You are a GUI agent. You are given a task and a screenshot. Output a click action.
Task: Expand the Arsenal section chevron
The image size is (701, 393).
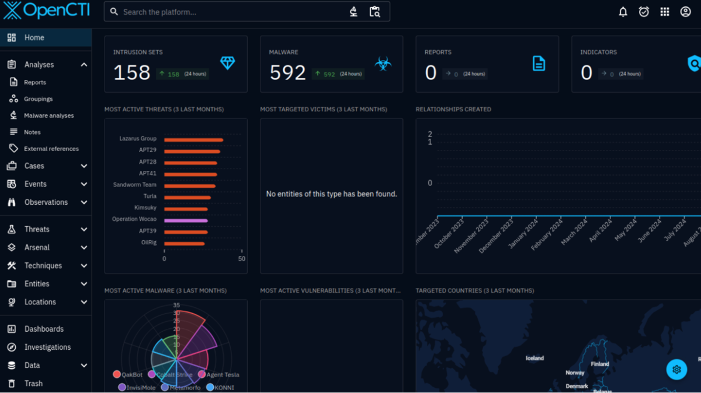pyautogui.click(x=84, y=248)
